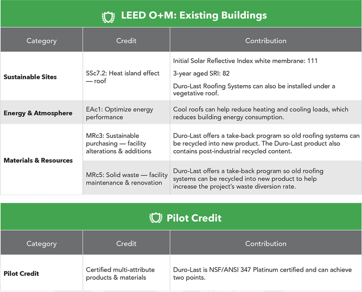
Task: Click the MRc5 Solid waste credit
Action: [126, 179]
